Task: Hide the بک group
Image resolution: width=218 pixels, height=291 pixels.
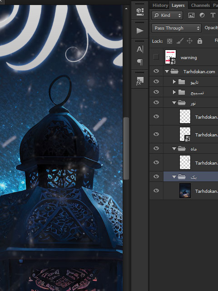Action: pos(156,176)
